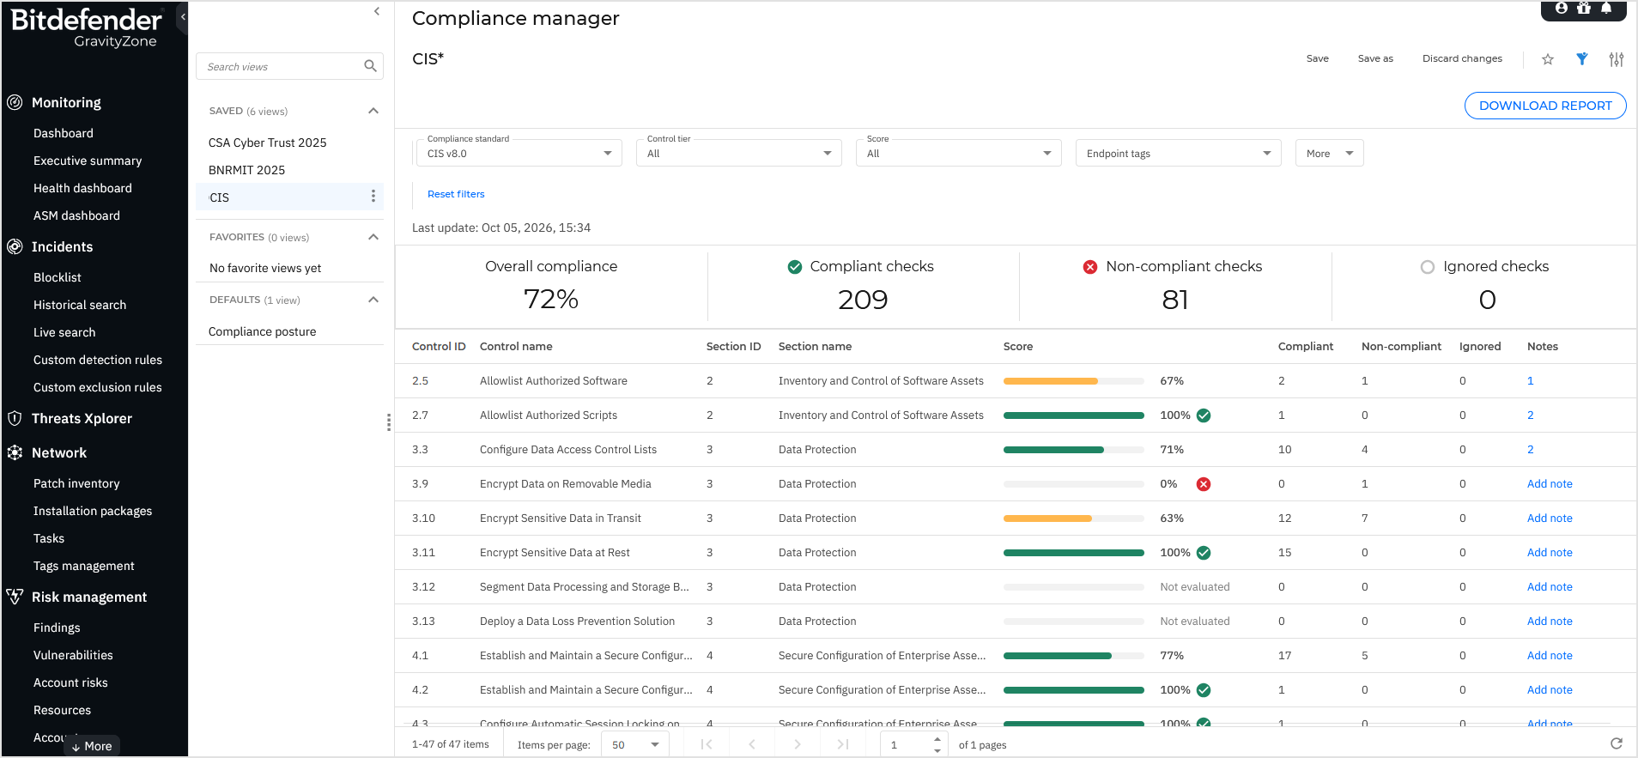
Task: Open the Score filter dropdown
Action: (x=958, y=153)
